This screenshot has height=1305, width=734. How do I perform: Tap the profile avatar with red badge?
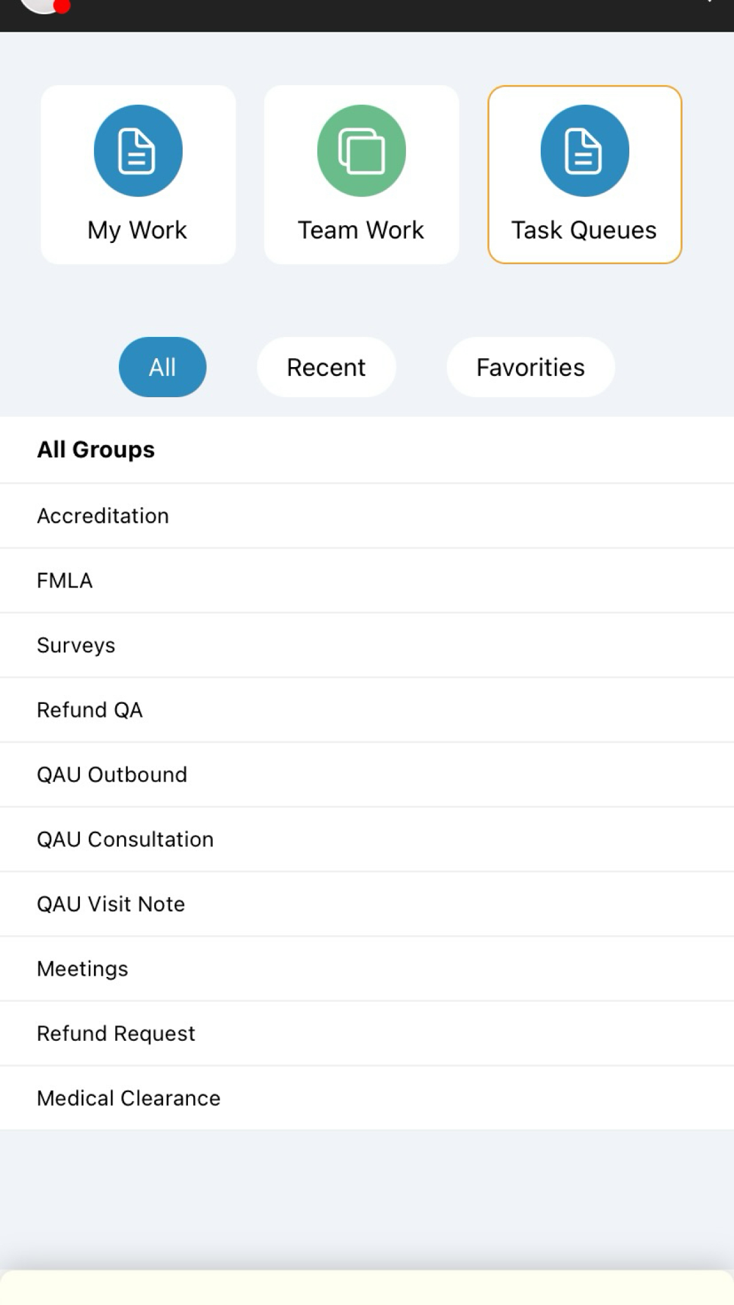(x=46, y=6)
